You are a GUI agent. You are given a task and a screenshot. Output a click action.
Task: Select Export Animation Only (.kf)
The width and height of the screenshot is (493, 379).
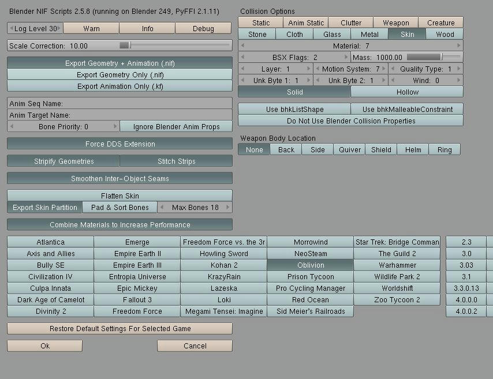pyautogui.click(x=120, y=86)
